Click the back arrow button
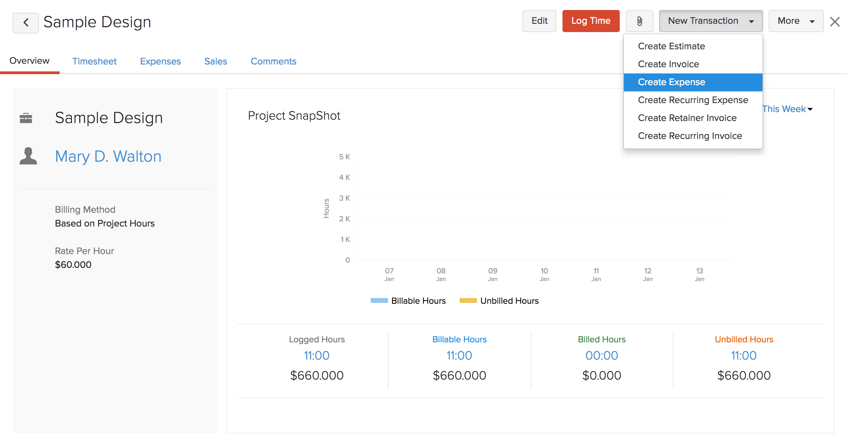 tap(26, 23)
